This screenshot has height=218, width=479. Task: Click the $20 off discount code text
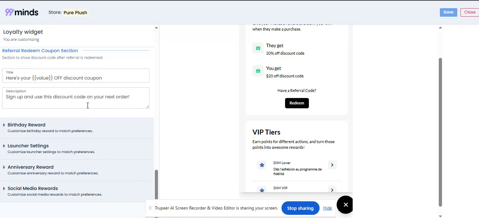[x=285, y=76]
